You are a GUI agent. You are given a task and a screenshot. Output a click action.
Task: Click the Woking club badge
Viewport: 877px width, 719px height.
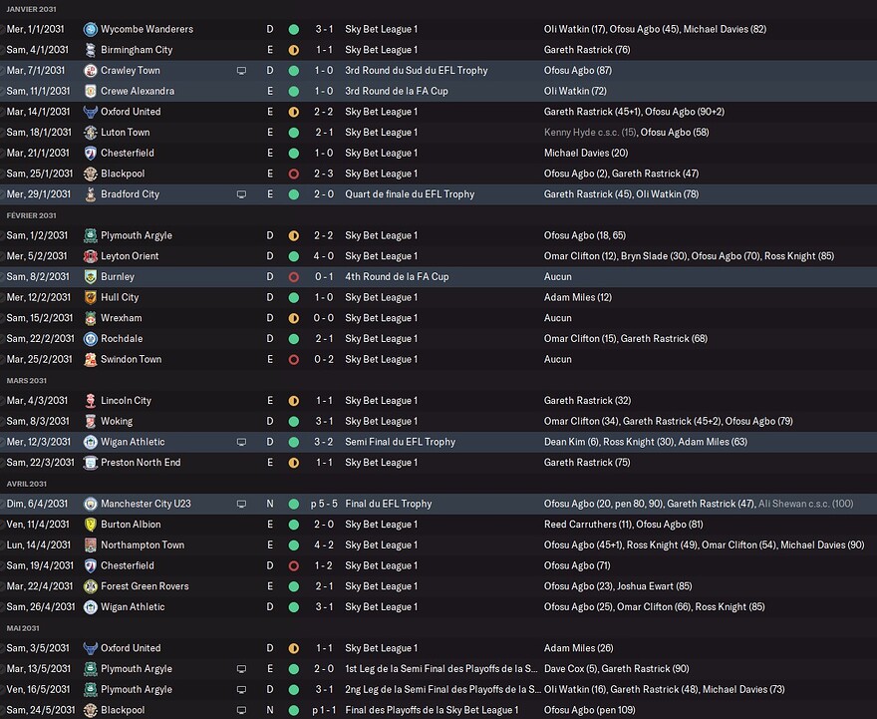tap(90, 422)
